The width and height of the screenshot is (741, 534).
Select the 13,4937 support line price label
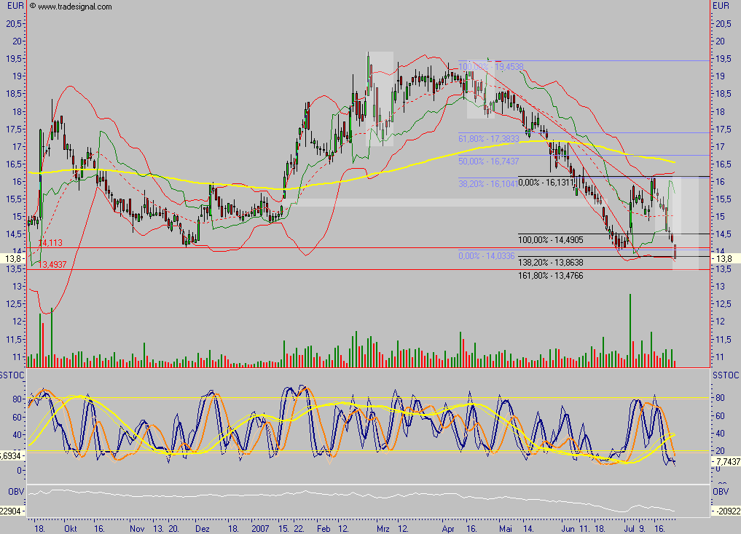click(x=52, y=265)
